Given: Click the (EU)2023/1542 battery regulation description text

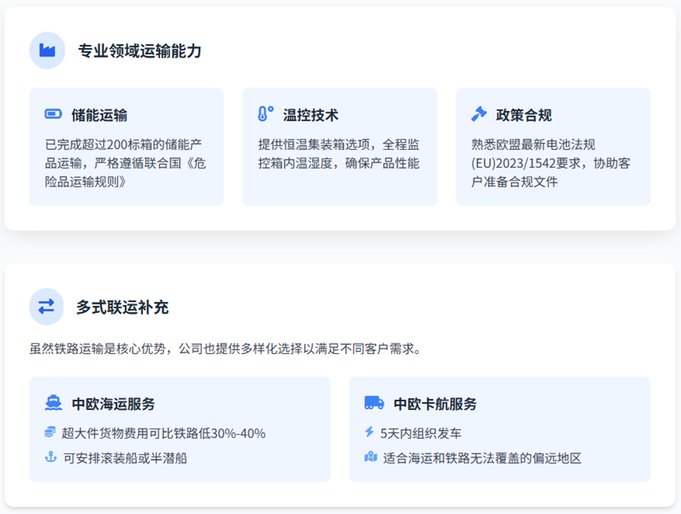Looking at the screenshot, I should pyautogui.click(x=551, y=163).
